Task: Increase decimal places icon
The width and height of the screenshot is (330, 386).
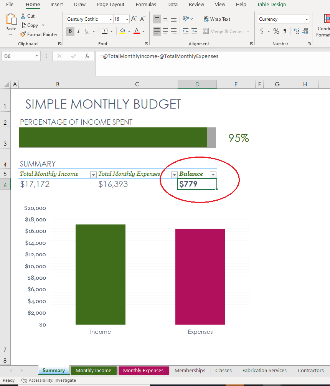Action: click(297, 31)
